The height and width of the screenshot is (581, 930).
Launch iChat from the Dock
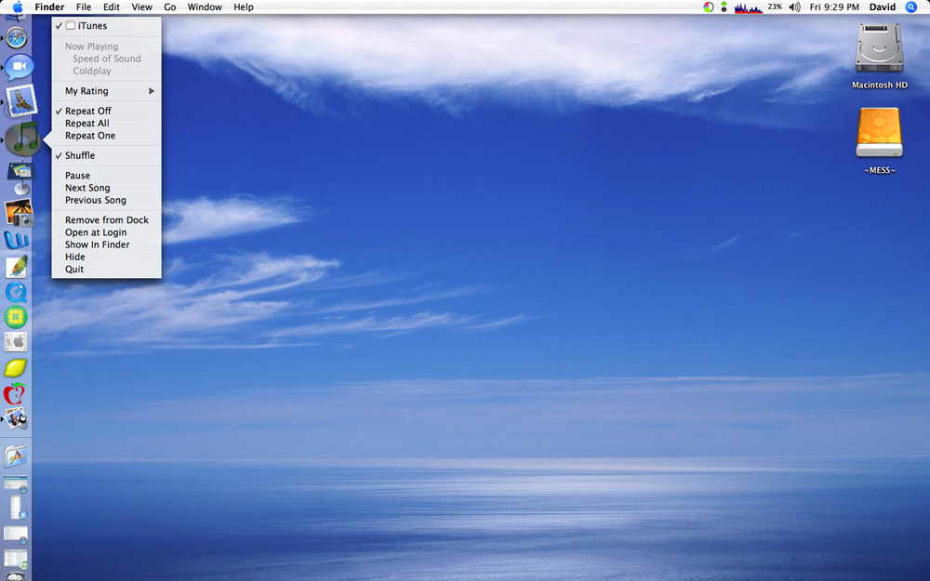point(19,66)
